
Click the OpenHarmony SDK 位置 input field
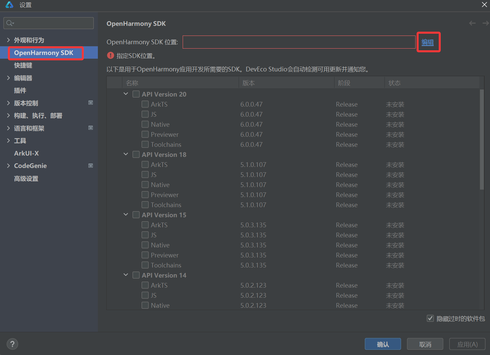point(299,42)
